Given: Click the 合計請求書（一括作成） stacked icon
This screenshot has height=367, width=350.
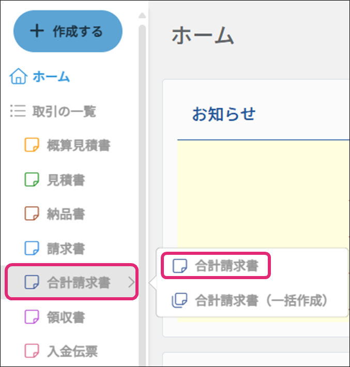Looking at the screenshot, I should point(179,300).
